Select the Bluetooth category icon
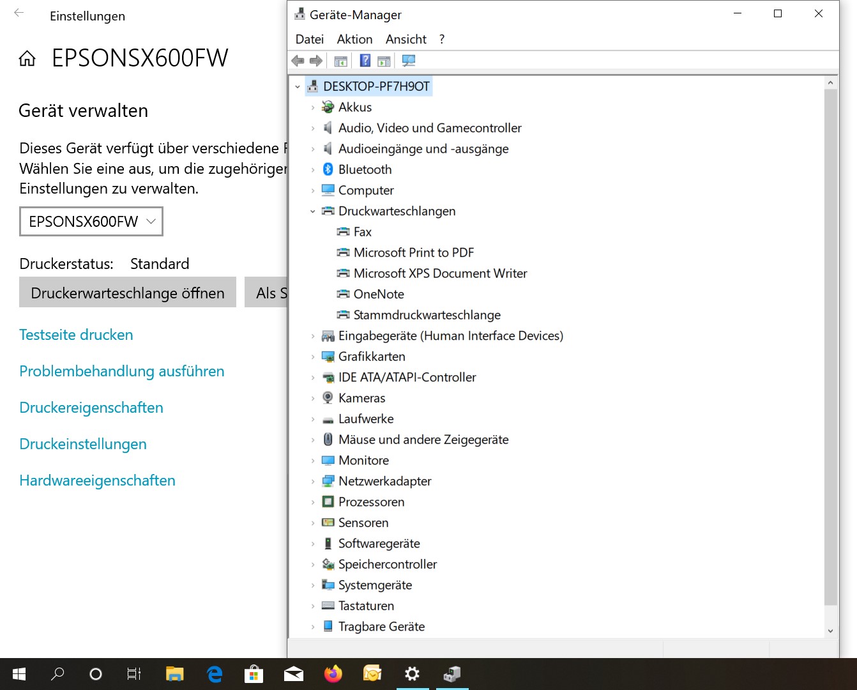The image size is (857, 690). point(328,169)
